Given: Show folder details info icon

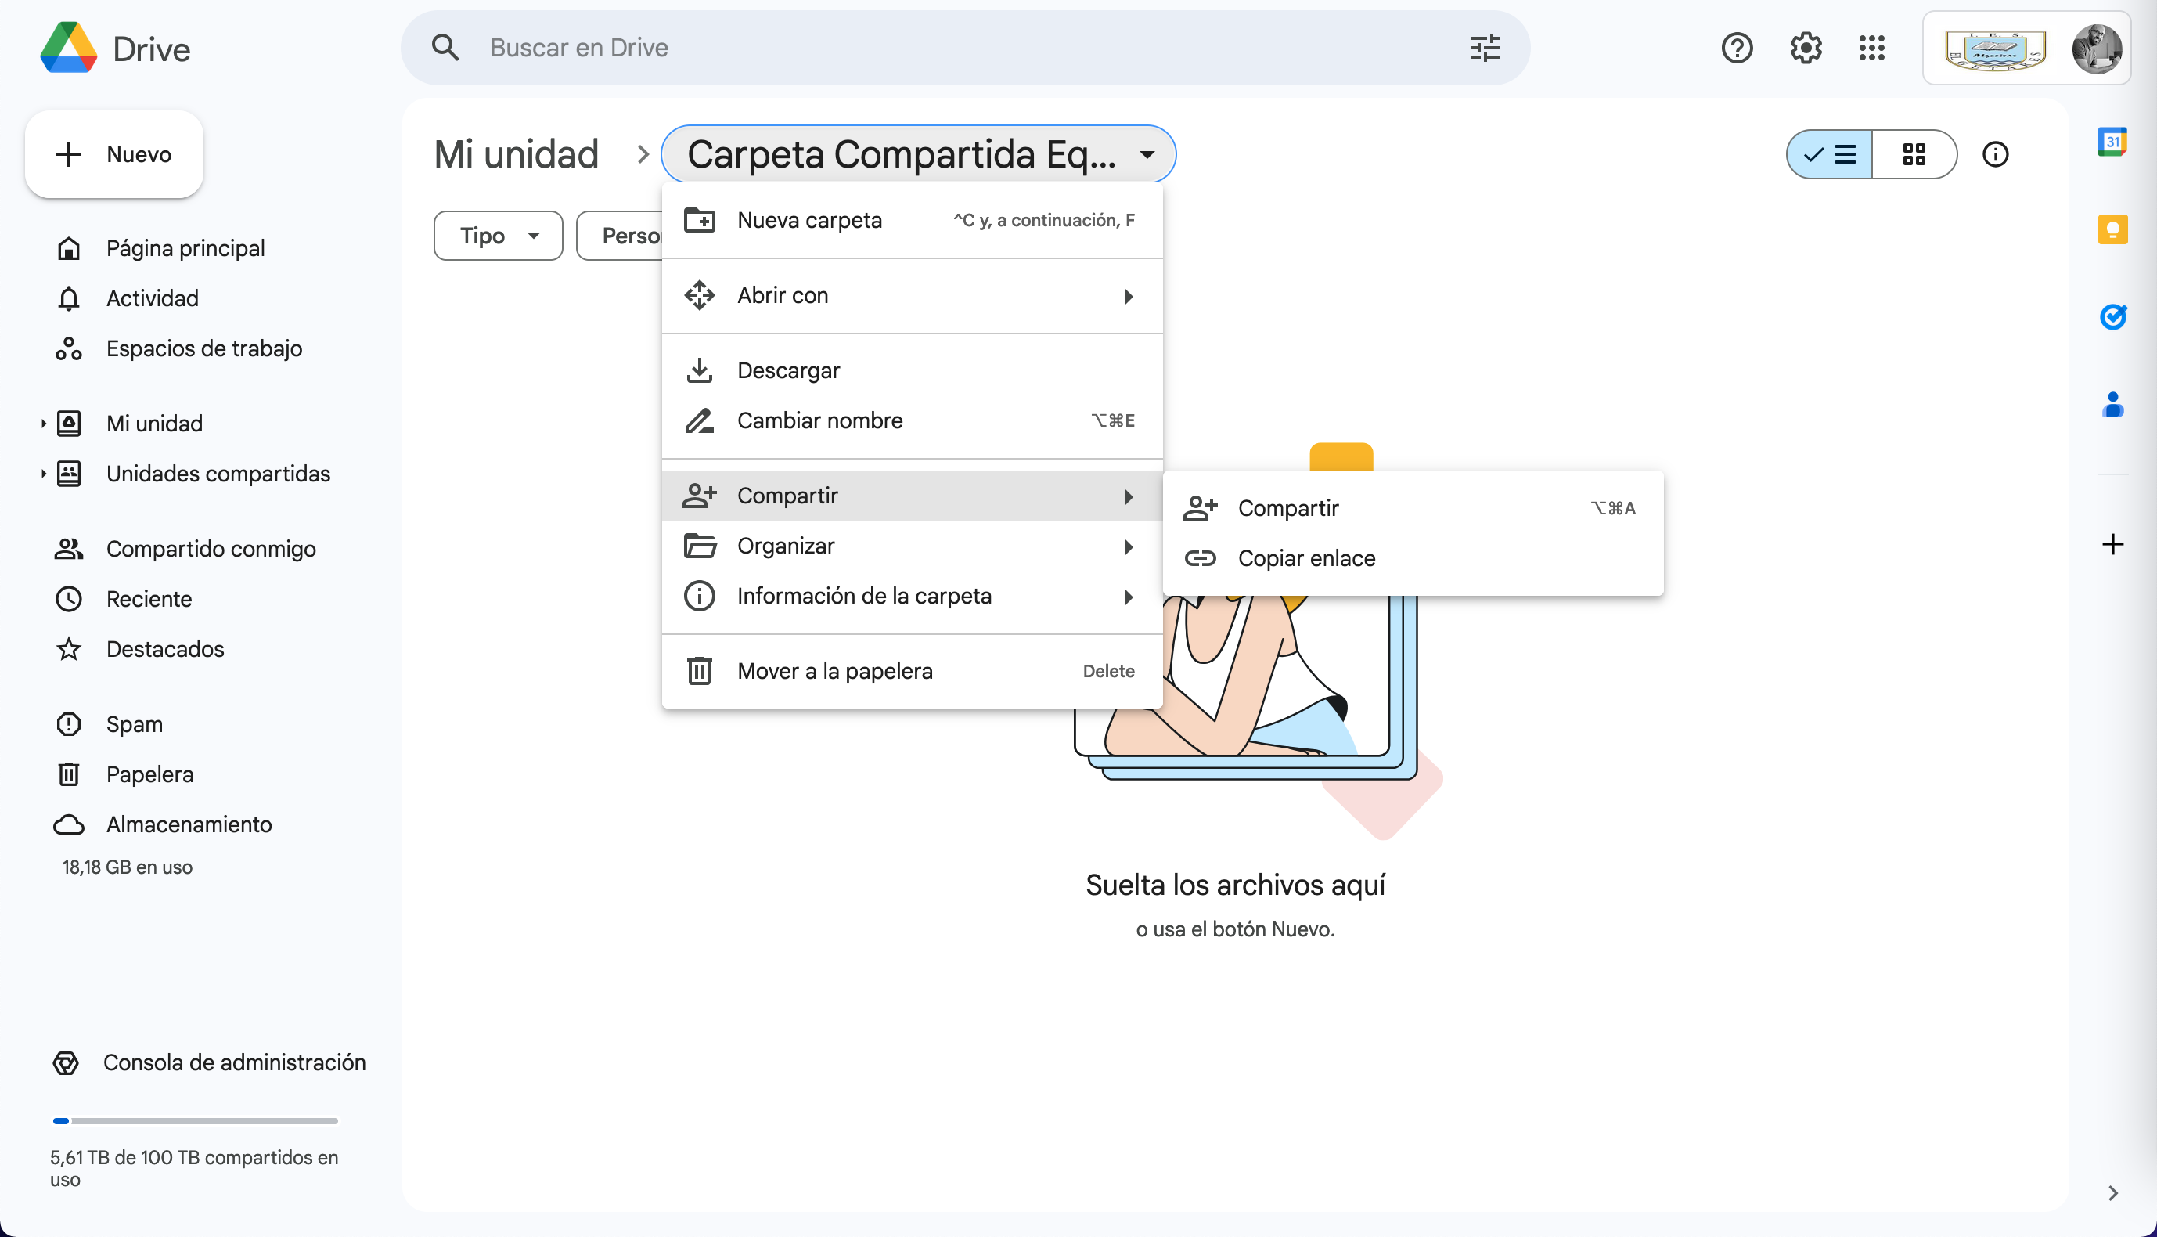Looking at the screenshot, I should tap(1995, 155).
